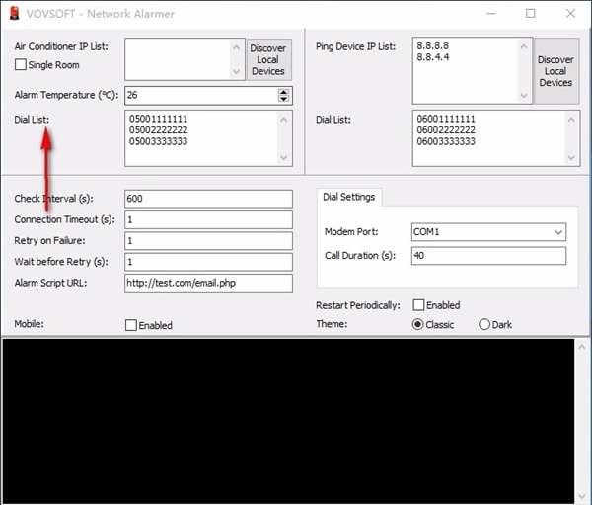Select 06003333333 in the right Dial List

446,141
